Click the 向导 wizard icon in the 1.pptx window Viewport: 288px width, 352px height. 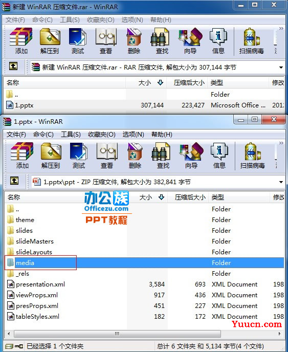tap(191, 156)
